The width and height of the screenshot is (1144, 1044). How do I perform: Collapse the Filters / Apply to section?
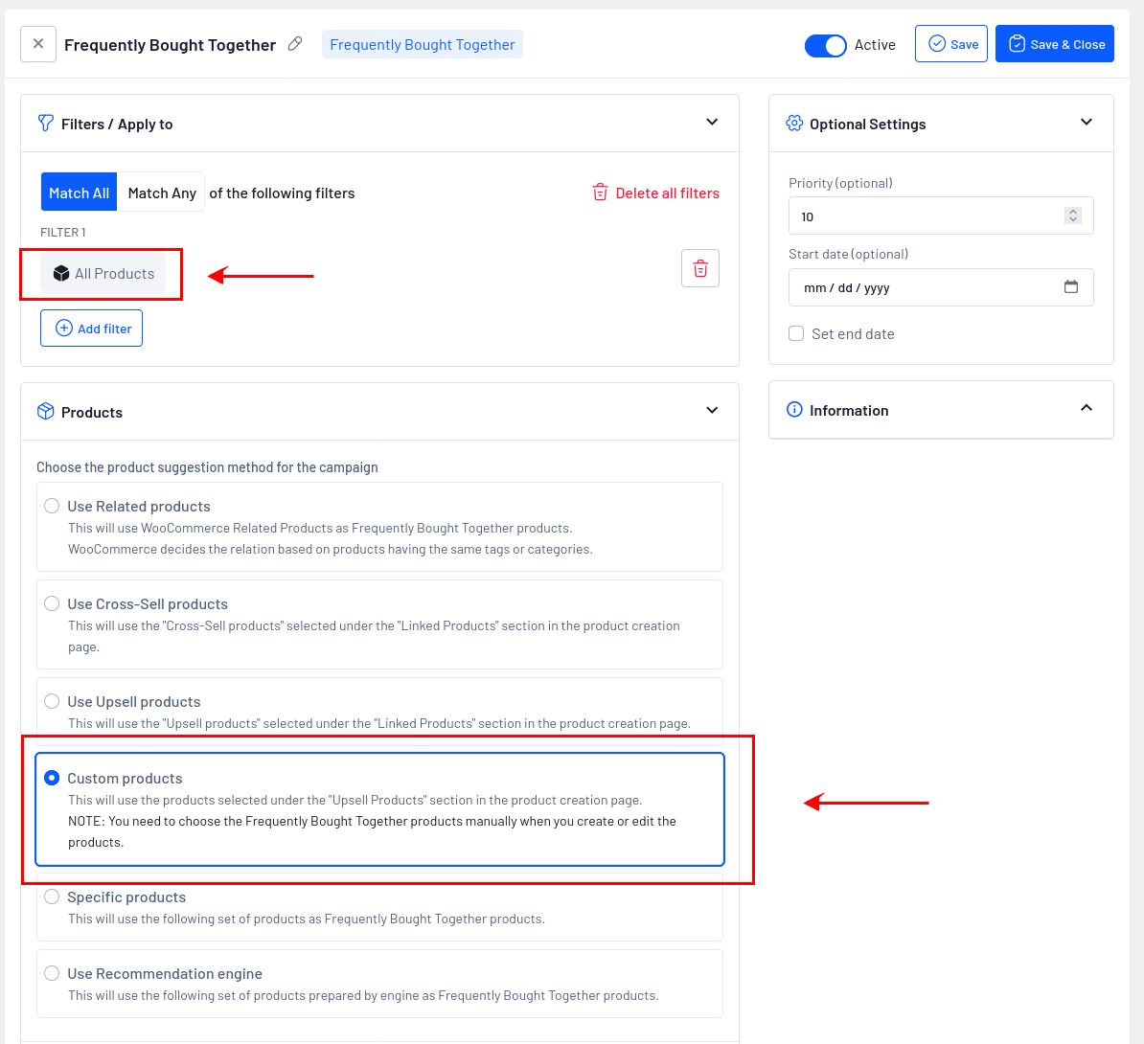coord(712,123)
